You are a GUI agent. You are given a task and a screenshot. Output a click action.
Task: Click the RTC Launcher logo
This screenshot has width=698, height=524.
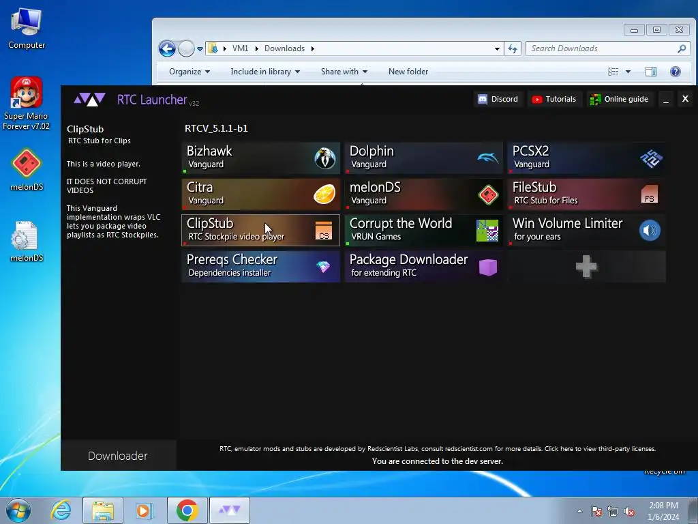(x=89, y=99)
